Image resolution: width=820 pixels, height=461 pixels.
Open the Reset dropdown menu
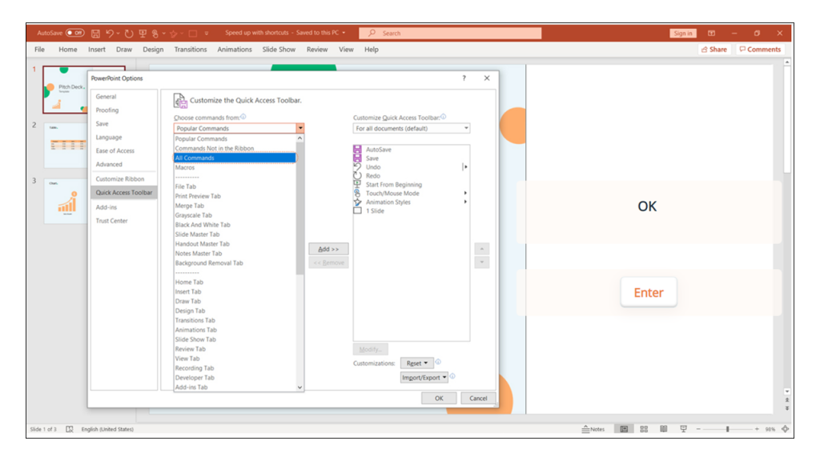tap(416, 363)
